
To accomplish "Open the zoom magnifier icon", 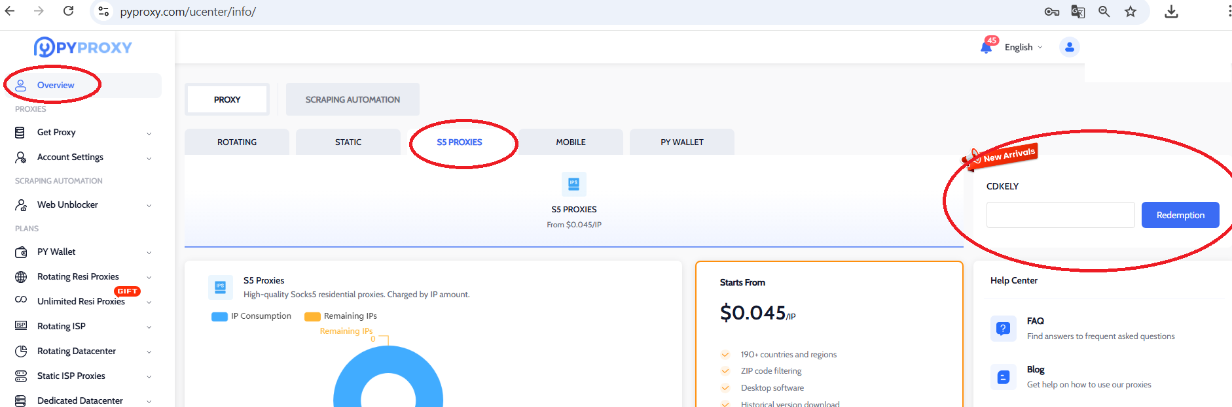I will pyautogui.click(x=1104, y=12).
